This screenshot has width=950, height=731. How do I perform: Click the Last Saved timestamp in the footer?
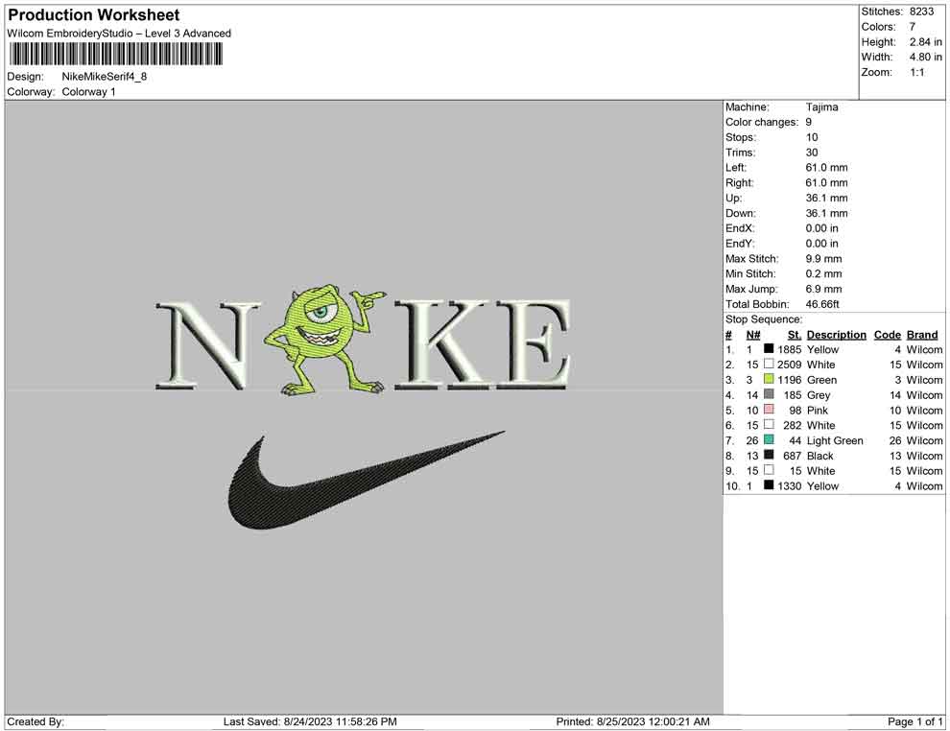(x=310, y=721)
